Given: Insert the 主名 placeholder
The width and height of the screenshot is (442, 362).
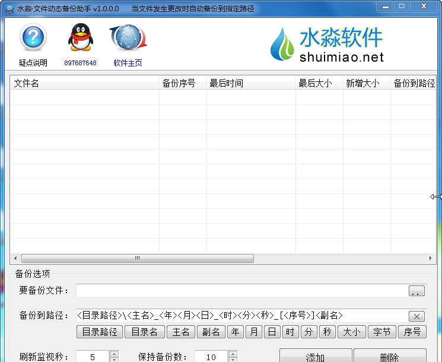Looking at the screenshot, I should tap(181, 332).
